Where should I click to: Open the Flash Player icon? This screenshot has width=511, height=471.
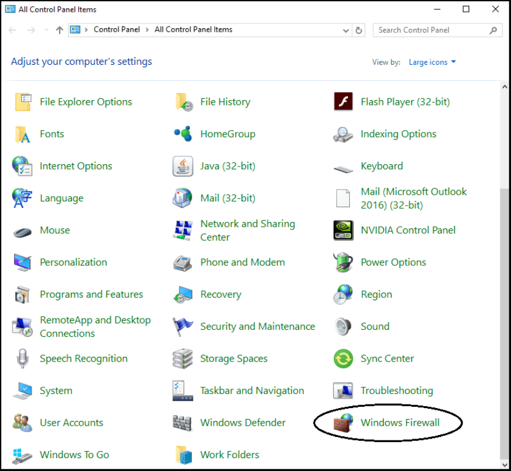pos(343,101)
